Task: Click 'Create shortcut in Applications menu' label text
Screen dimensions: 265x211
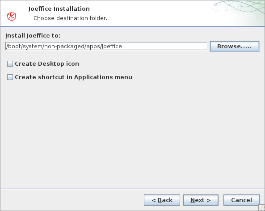Action: pos(74,77)
